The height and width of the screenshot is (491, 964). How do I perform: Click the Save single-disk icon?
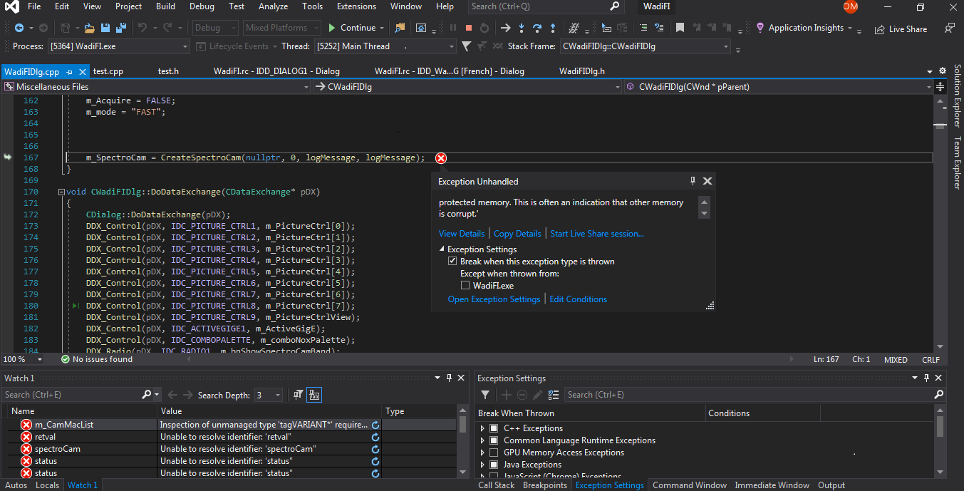coord(105,28)
